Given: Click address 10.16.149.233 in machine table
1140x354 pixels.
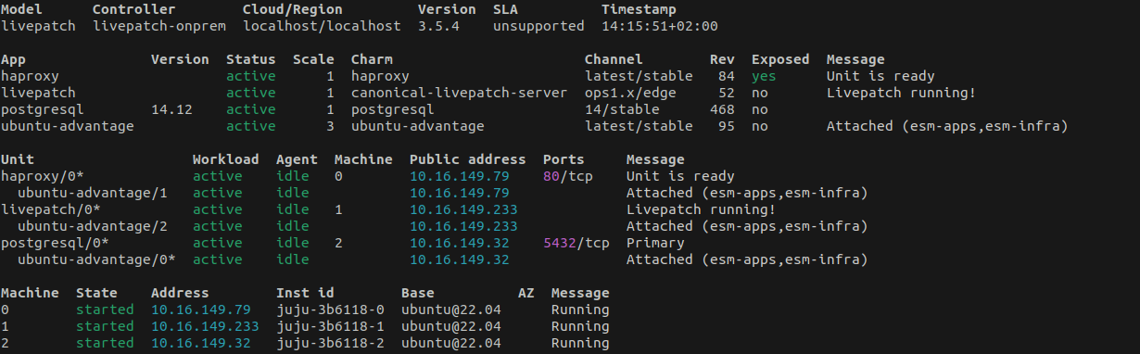Looking at the screenshot, I should 205,326.
